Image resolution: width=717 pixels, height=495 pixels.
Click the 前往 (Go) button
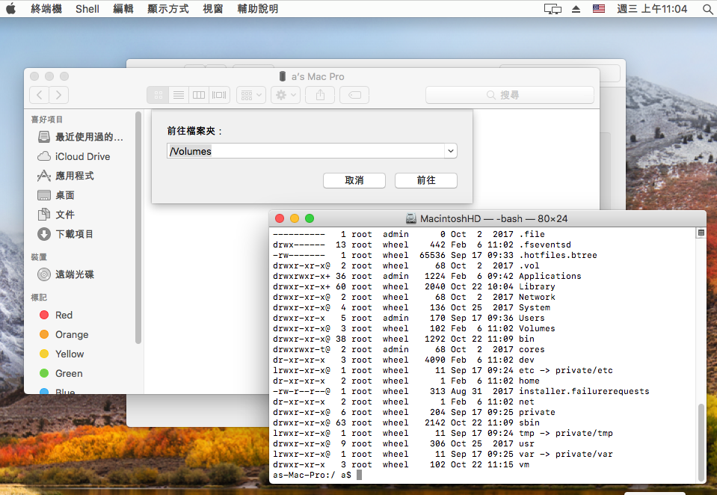426,181
